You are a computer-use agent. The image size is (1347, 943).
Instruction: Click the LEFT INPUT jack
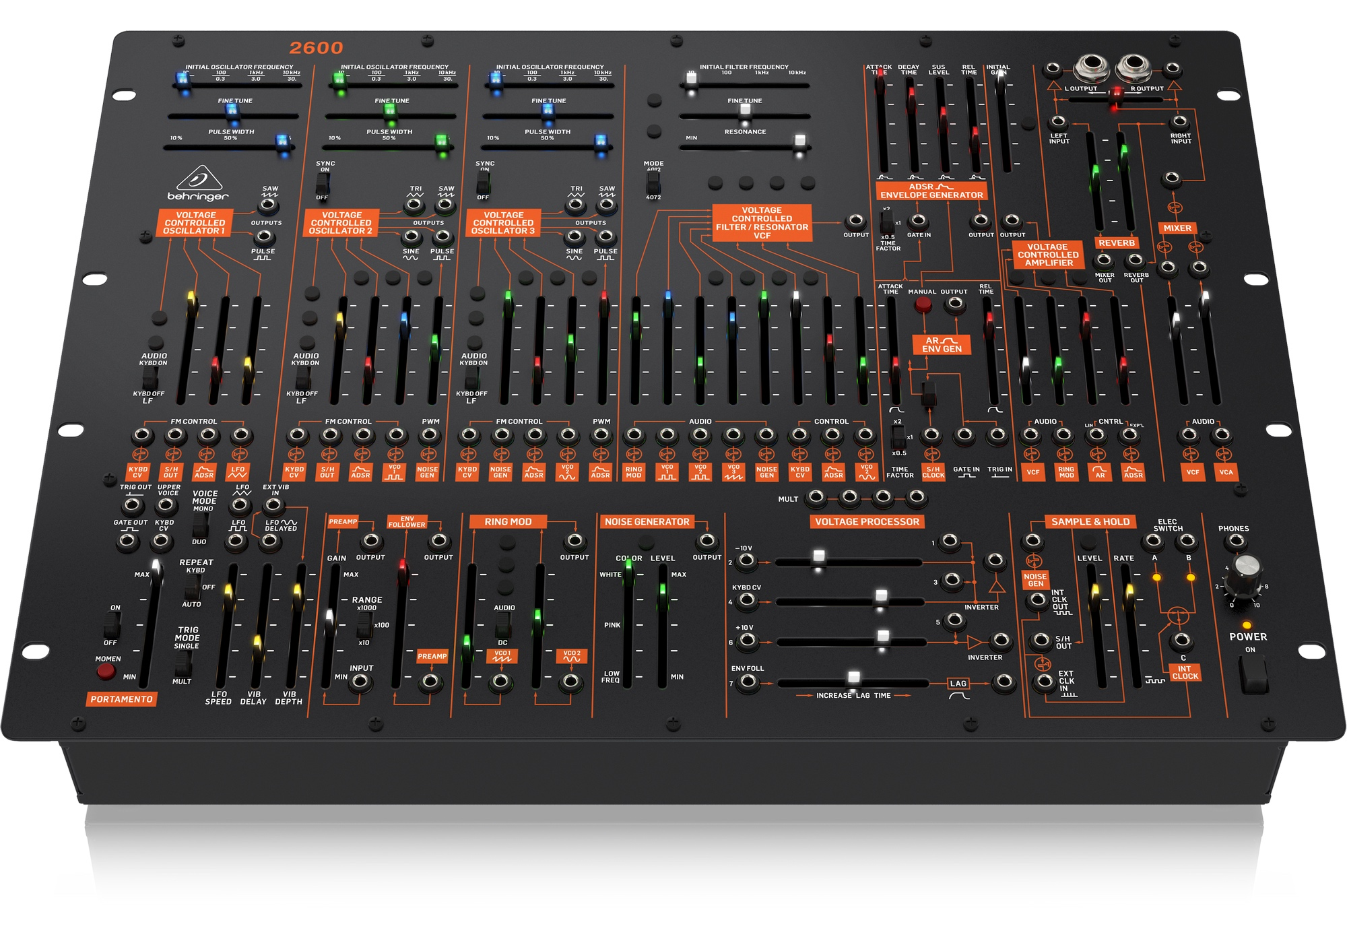coord(1058,123)
